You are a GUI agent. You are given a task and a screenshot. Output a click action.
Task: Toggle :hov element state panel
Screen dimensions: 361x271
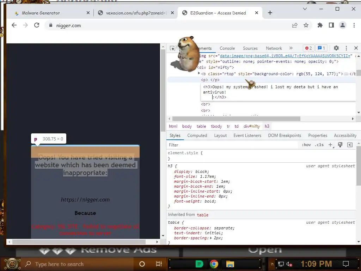306,145
